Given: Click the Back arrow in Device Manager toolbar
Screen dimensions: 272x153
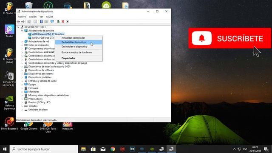Looking at the screenshot, I should point(18,22).
